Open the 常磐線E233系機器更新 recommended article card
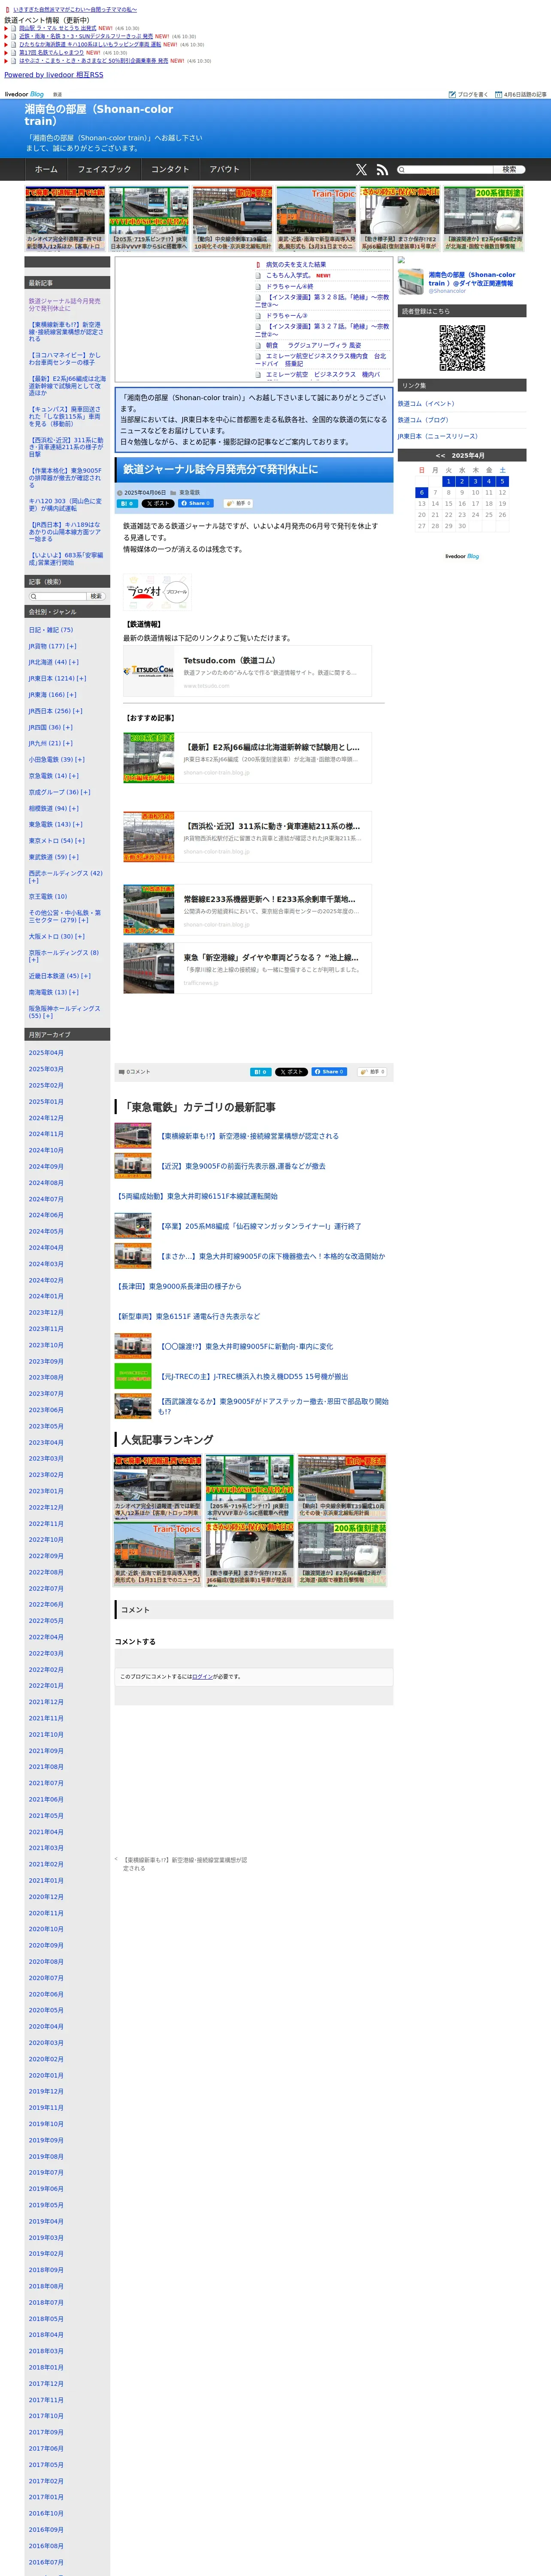This screenshot has width=551, height=2576. [x=247, y=910]
